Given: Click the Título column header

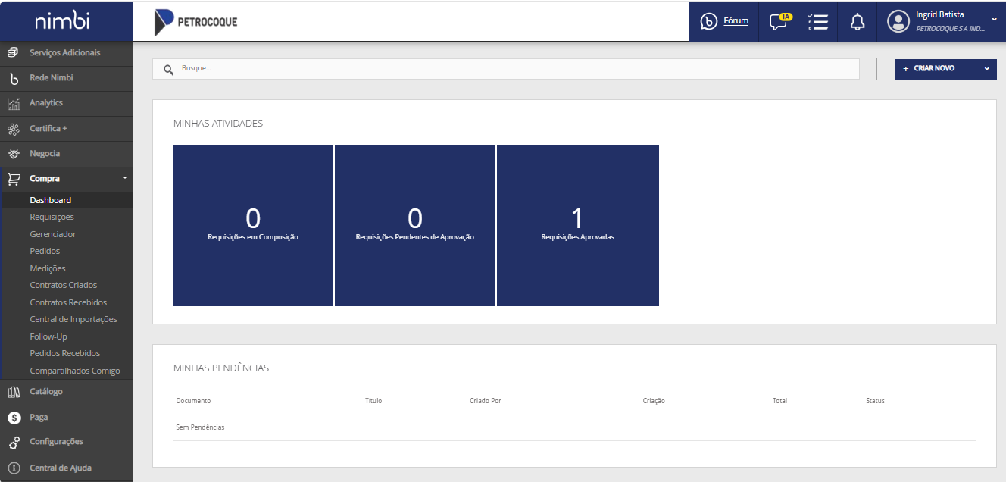Looking at the screenshot, I should [373, 401].
